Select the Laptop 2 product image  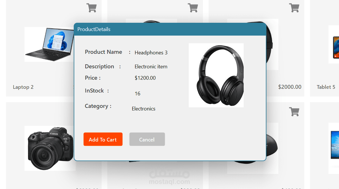(49, 44)
